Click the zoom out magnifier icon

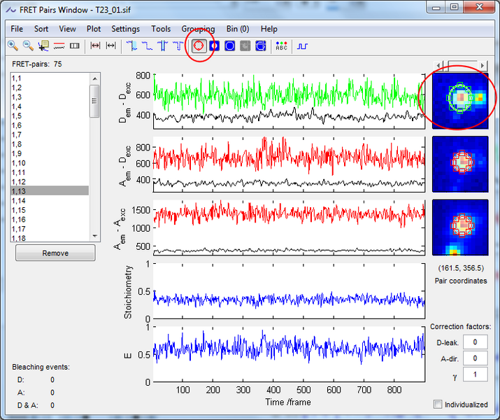coord(28,46)
